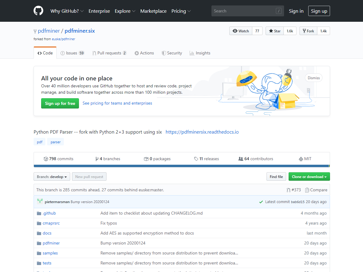Watch the pdfminer.six repository
Image resolution: width=363 pixels, height=272 pixels.
[241, 31]
